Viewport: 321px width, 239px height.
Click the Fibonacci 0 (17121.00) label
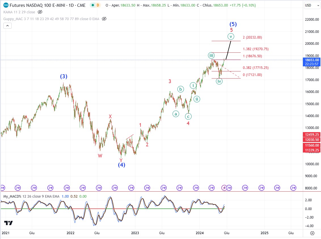(252, 75)
